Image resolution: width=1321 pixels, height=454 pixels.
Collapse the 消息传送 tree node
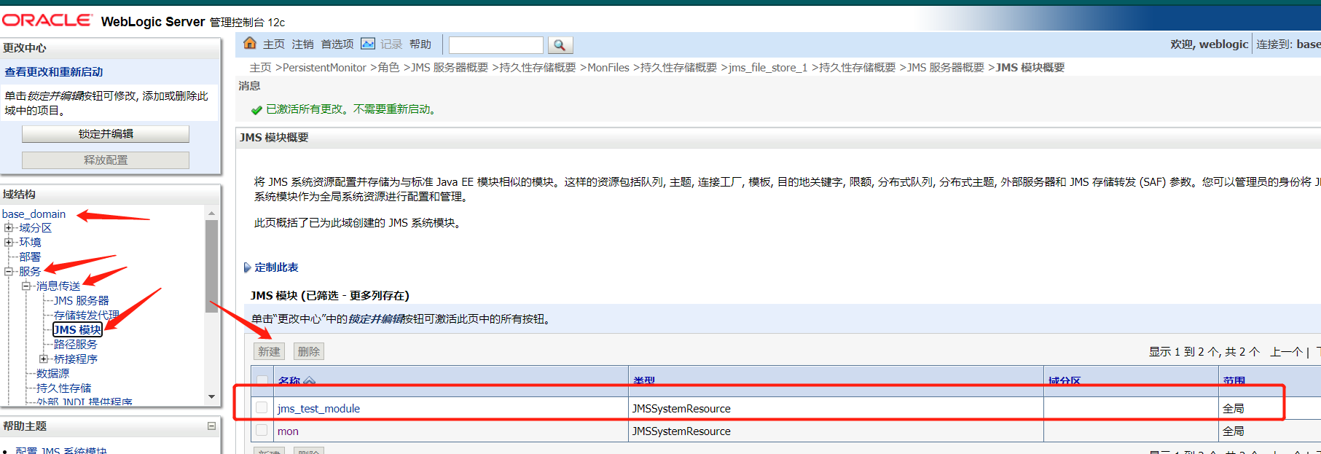click(x=26, y=286)
